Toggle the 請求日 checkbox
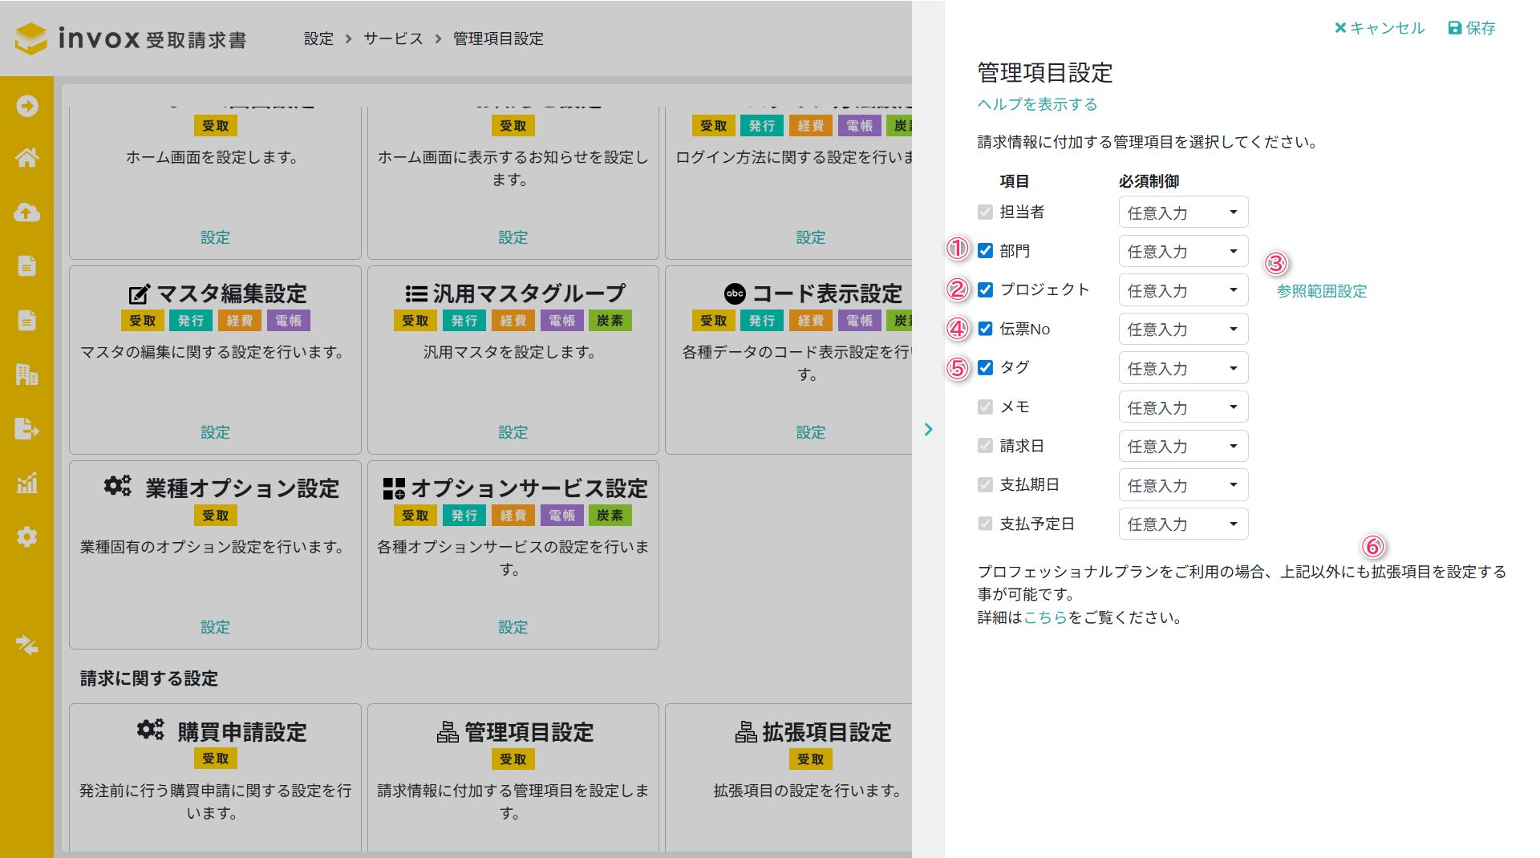The image size is (1540, 858). tap(985, 445)
